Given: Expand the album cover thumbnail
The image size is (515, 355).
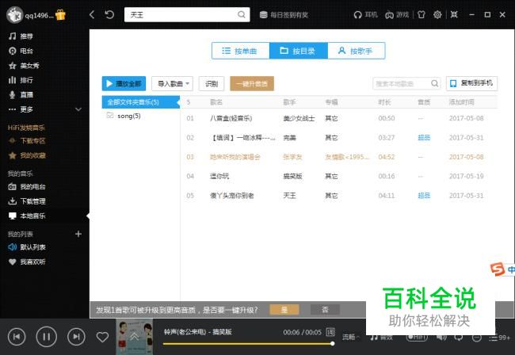Looking at the screenshot, I should click(x=135, y=337).
